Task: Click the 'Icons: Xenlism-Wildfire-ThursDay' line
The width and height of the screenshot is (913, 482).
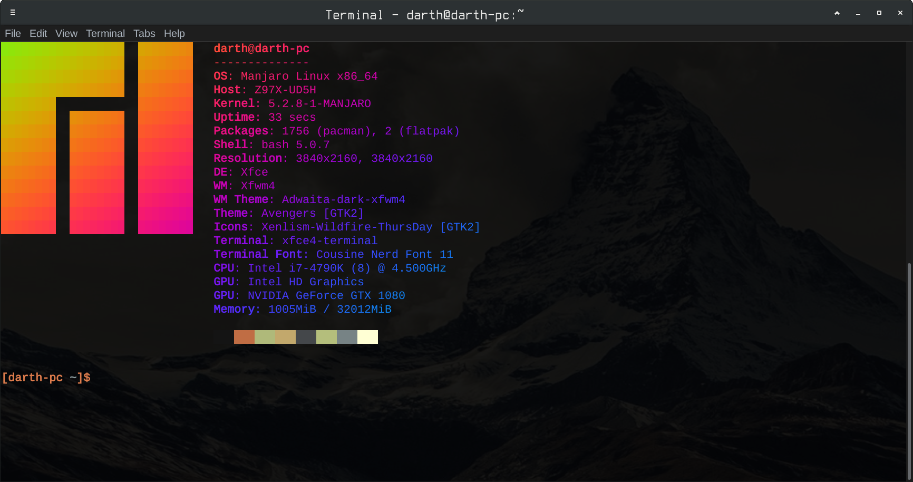Action: (347, 227)
